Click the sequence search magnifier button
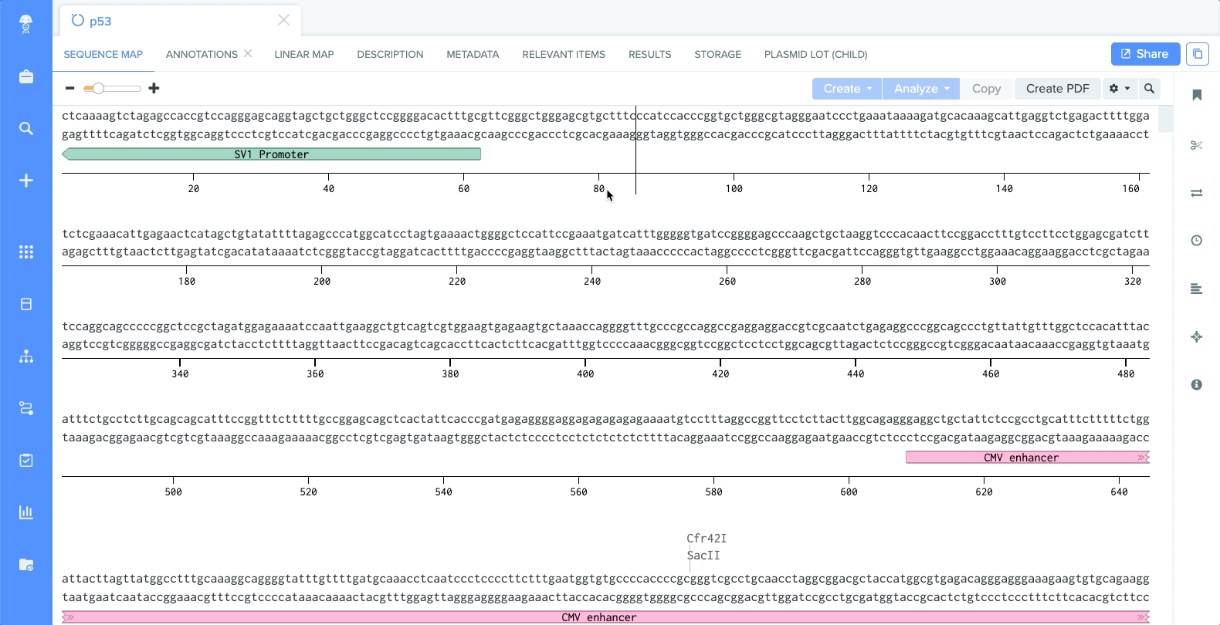The height and width of the screenshot is (625, 1220). (x=1149, y=89)
